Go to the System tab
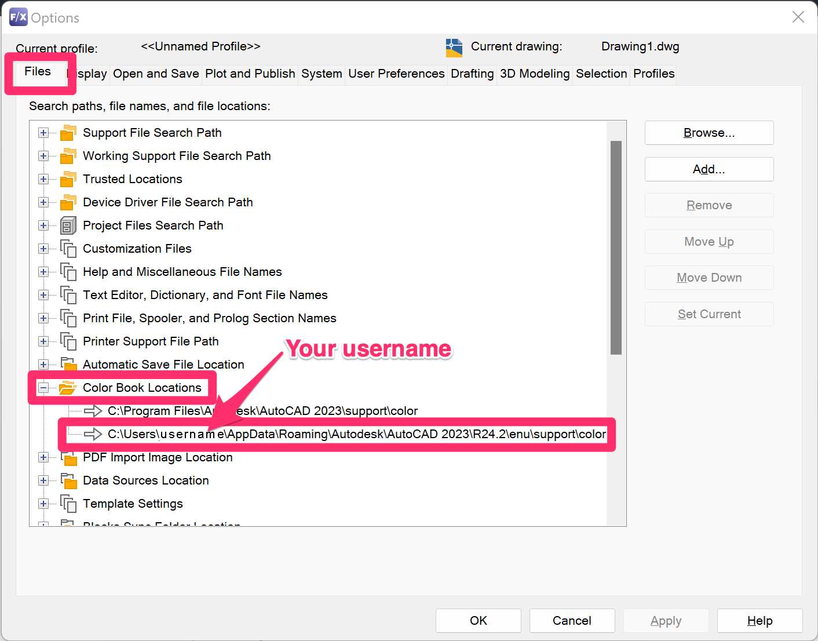 (x=322, y=74)
